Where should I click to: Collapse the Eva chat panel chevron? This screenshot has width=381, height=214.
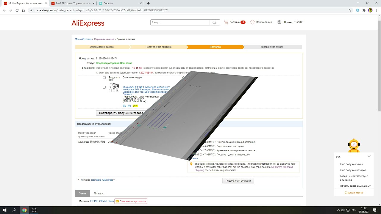369,157
